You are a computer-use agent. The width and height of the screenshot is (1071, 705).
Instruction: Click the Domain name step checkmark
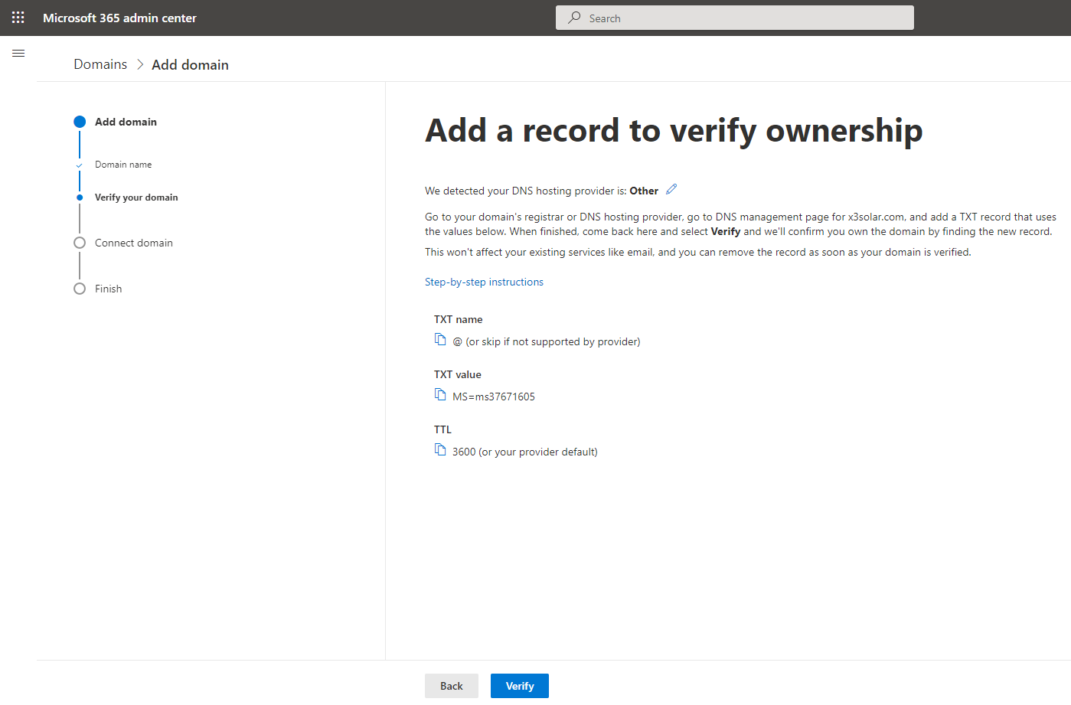[x=80, y=165]
